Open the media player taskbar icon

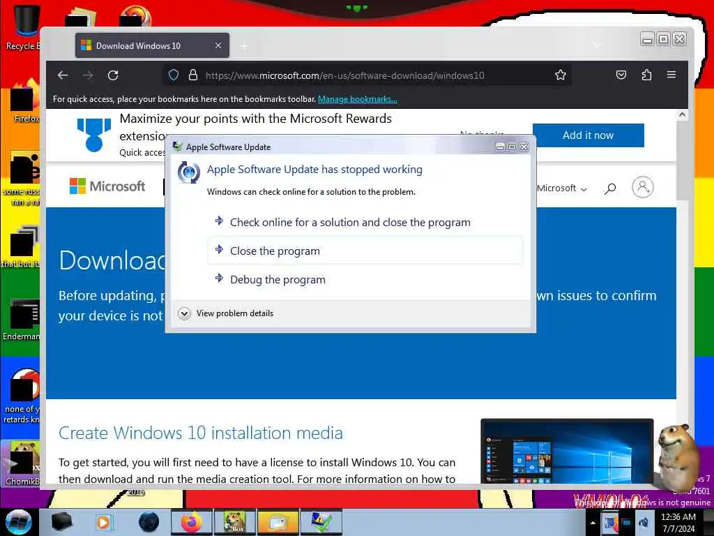(104, 522)
